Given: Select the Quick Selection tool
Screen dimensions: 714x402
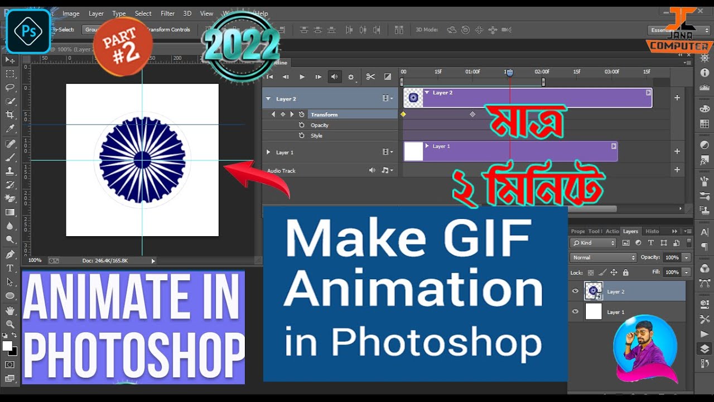Looking at the screenshot, I should 10,101.
